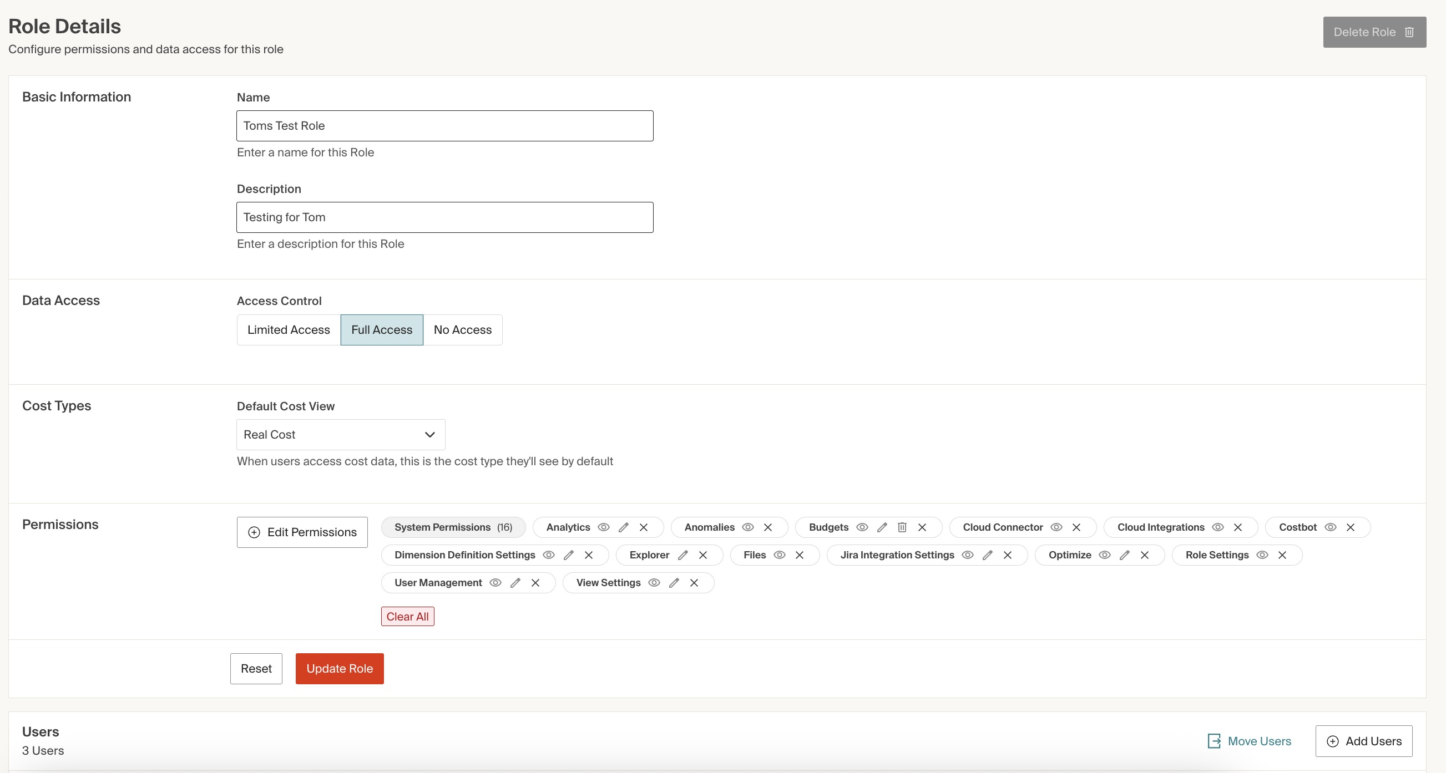Toggle eye icon on Role Settings
Viewport: 1446px width, 773px height.
tap(1262, 555)
